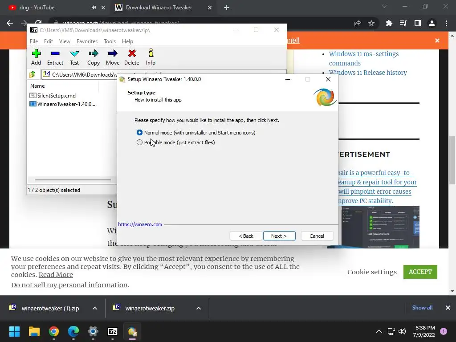The height and width of the screenshot is (342, 456).
Task: Open 7-Zip from the taskbar
Action: click(113, 331)
